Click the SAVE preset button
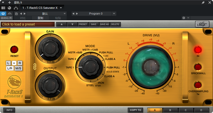Image resolution: width=213 pixels, height=113 pixels. (94, 24)
